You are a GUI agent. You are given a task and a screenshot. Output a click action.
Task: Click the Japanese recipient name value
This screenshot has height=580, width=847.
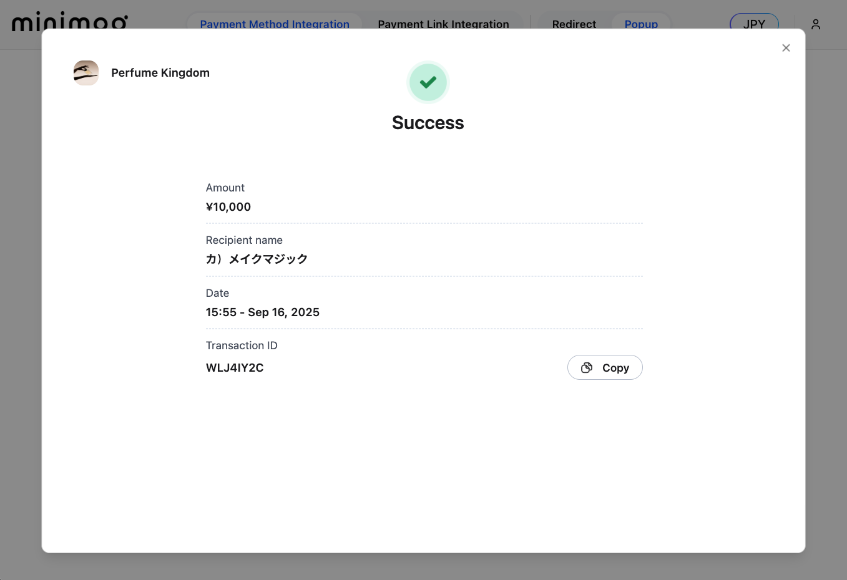pos(257,259)
